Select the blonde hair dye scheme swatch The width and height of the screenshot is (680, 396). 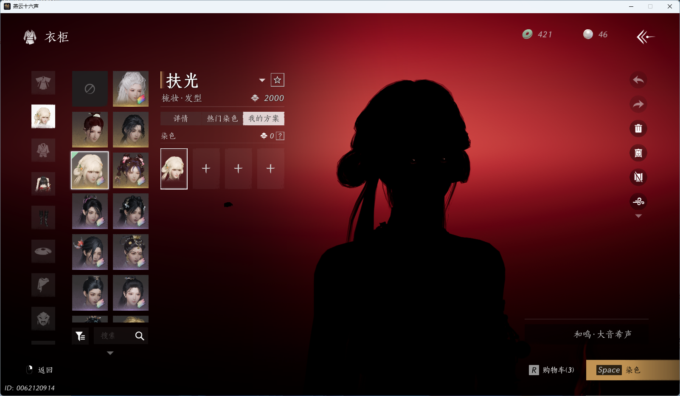tap(174, 169)
